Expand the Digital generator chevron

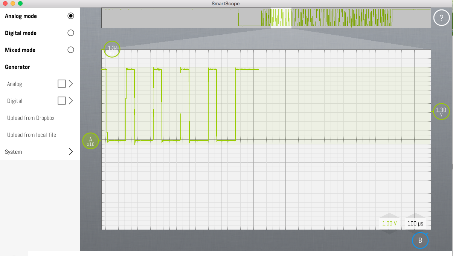70,101
